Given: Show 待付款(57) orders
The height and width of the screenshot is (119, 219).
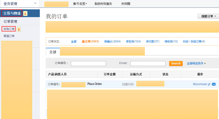Looking at the screenshot, I should 153,41.
